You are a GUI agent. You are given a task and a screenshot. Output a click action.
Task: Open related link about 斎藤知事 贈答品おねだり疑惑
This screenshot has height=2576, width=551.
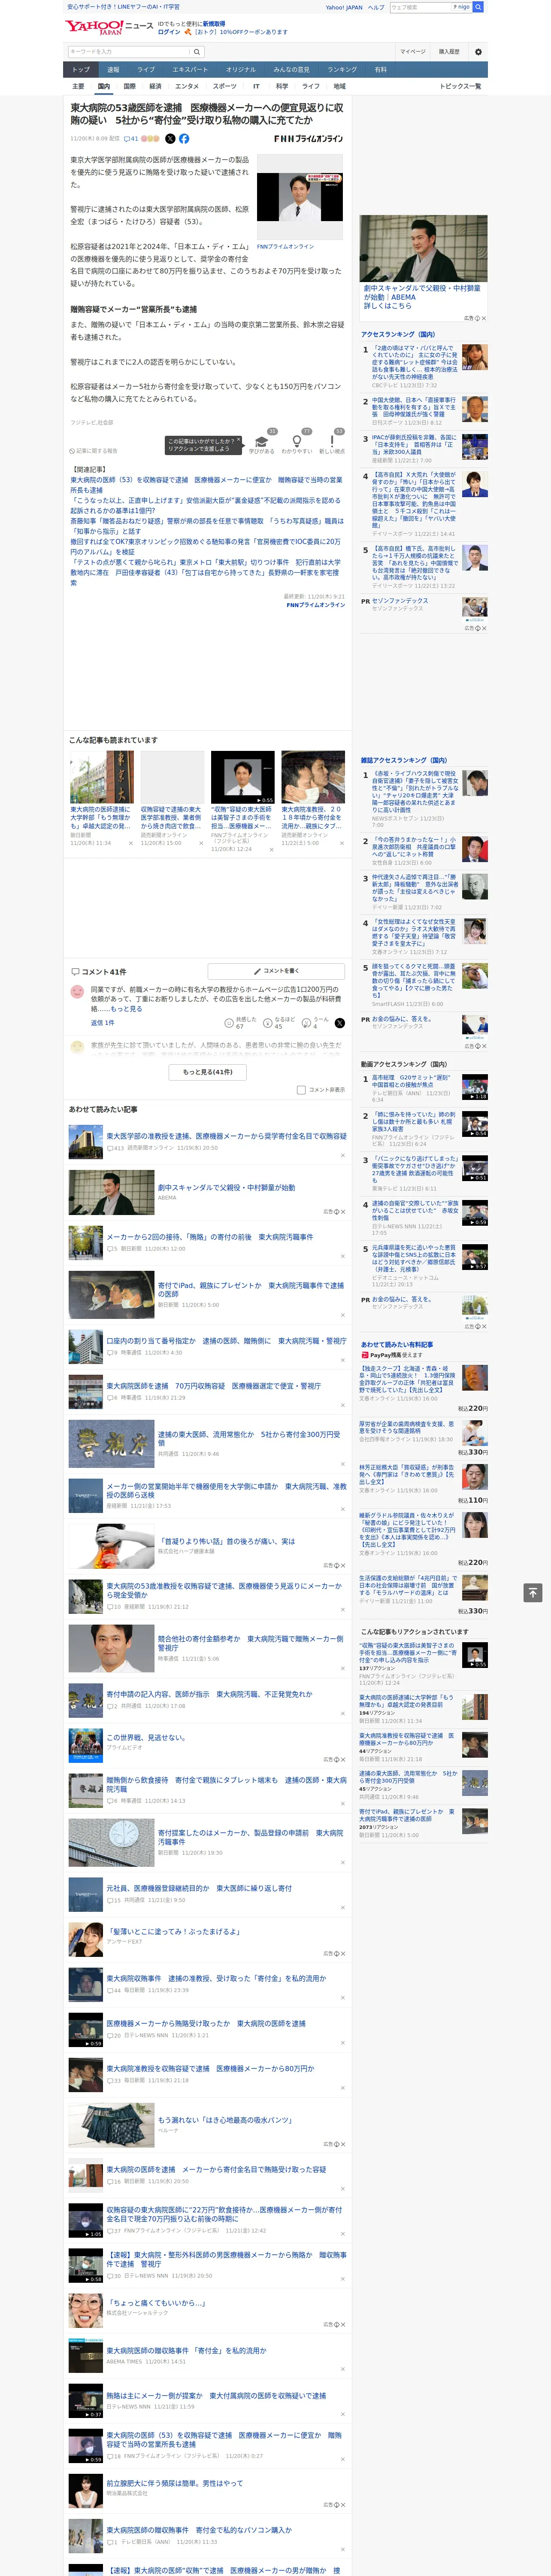tap(206, 526)
